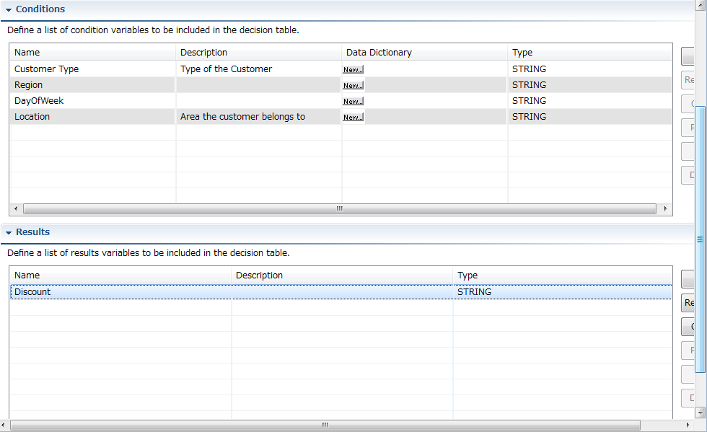Click the Results section title
This screenshot has width=707, height=432.
pyautogui.click(x=33, y=232)
